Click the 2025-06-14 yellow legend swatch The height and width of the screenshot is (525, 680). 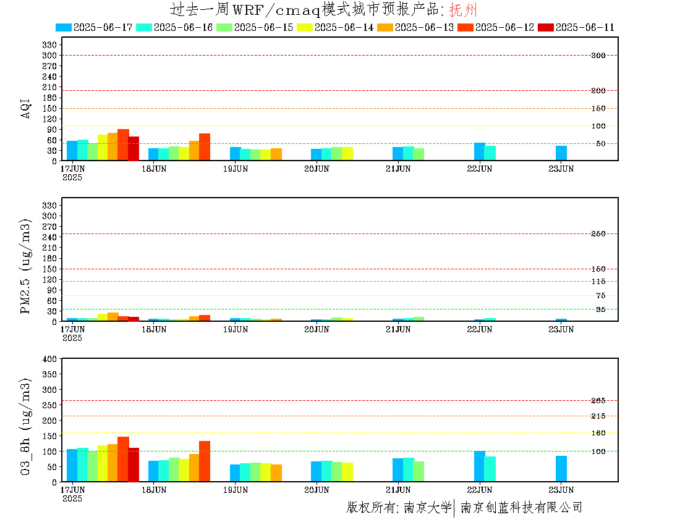coord(304,27)
